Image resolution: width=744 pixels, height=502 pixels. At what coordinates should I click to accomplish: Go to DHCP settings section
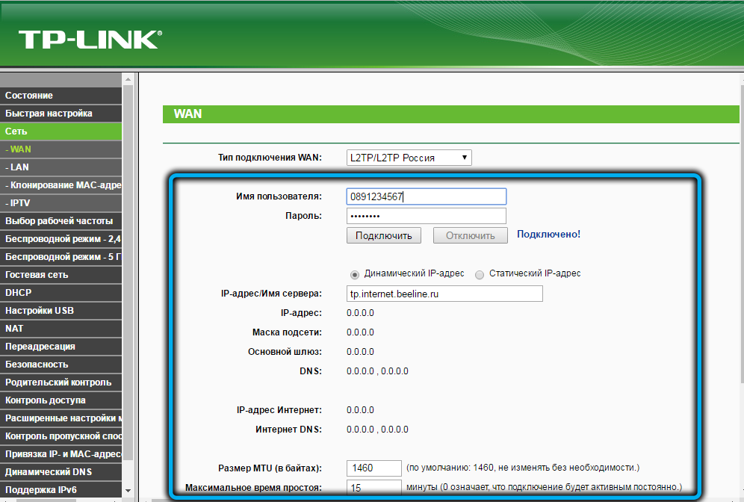[60, 293]
